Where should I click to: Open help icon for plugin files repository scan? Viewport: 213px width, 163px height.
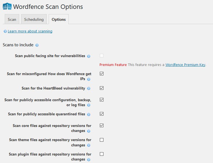point(89,160)
